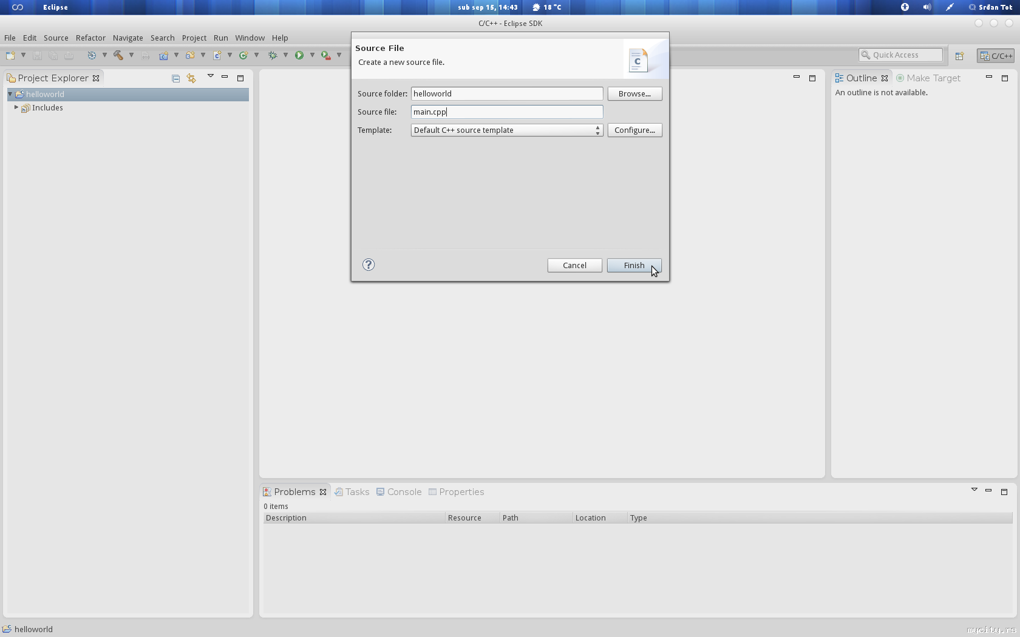The image size is (1020, 637).
Task: Open the Template combo box
Action: point(507,130)
